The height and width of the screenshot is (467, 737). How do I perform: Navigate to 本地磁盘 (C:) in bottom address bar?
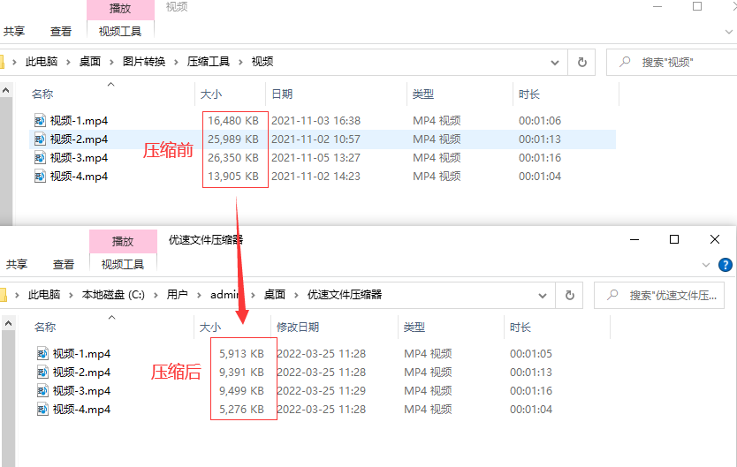(113, 295)
